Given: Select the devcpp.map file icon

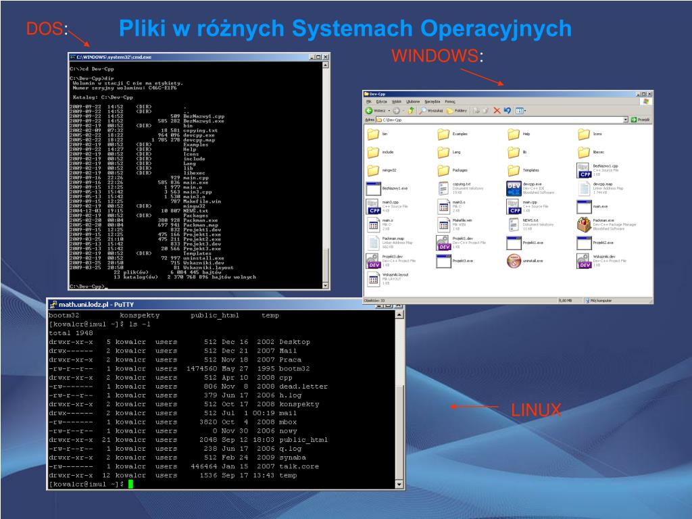Looking at the screenshot, I should click(584, 189).
